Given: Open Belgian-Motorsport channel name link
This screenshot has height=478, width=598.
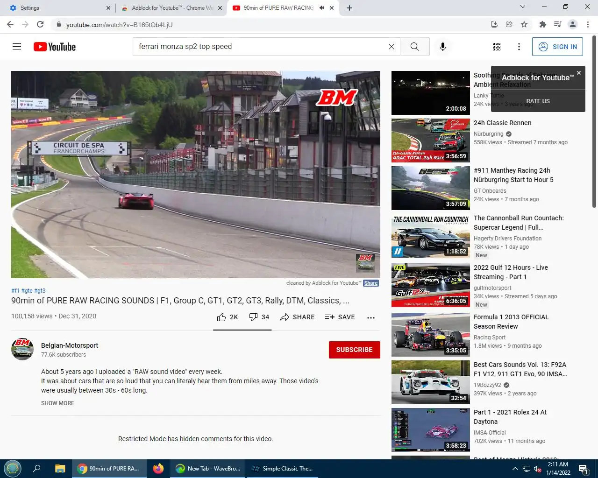Looking at the screenshot, I should coord(70,345).
